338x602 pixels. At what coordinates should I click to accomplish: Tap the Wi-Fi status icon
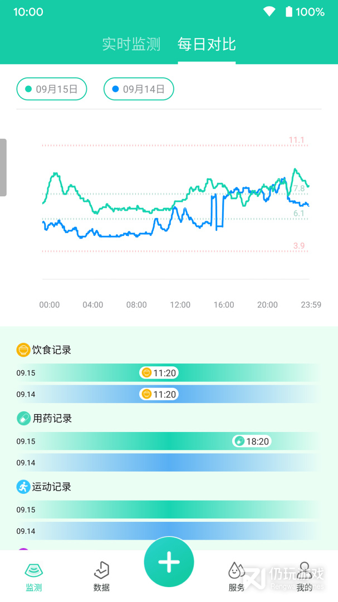(x=270, y=12)
